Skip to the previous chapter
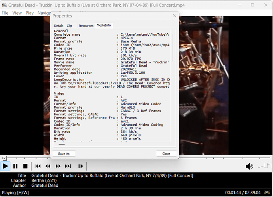Screen dimensions: 273x197 (38, 166)
